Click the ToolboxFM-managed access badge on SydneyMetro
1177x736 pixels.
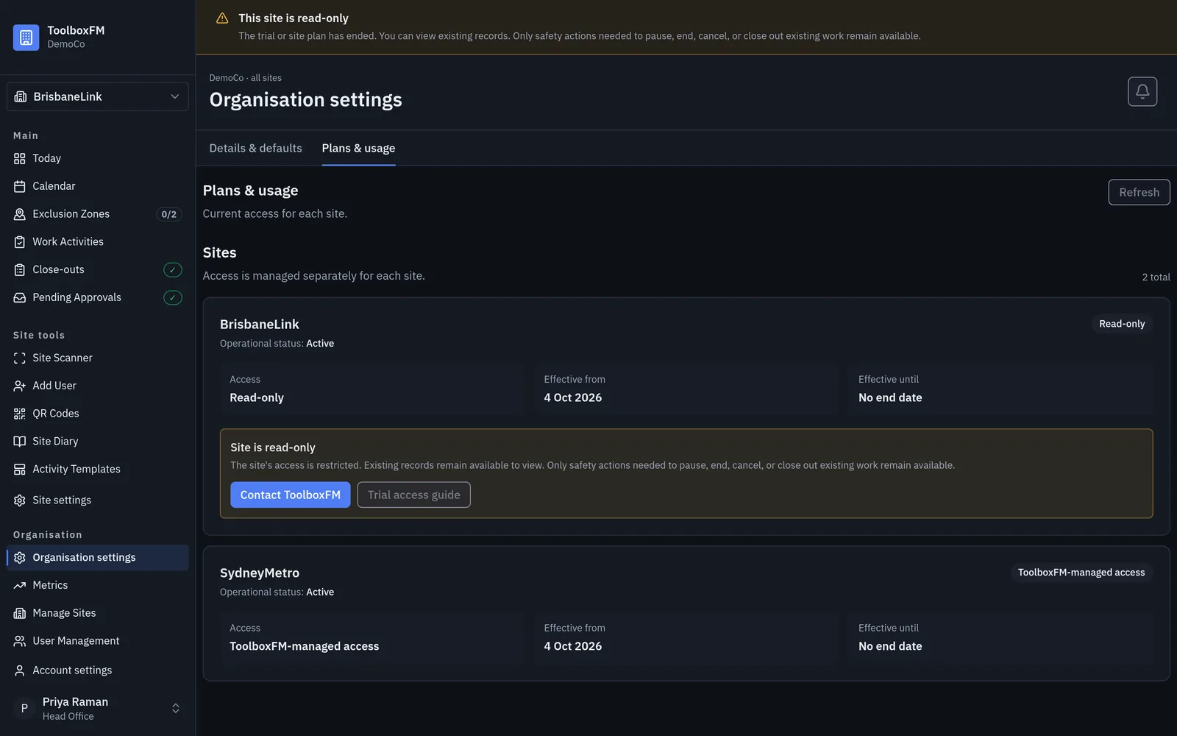[x=1081, y=573]
